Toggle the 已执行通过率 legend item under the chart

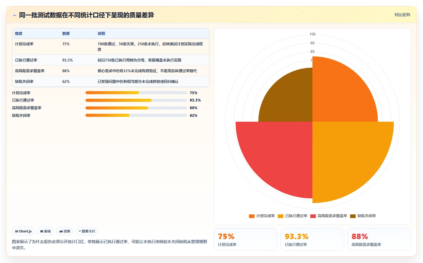coord(293,216)
